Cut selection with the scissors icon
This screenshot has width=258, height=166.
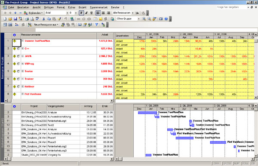(x=43, y=19)
